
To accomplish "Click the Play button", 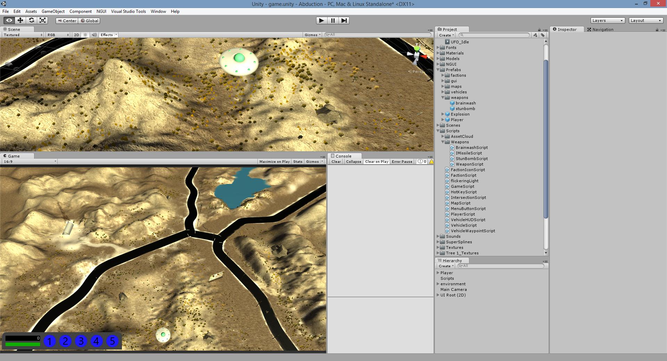I will click(x=322, y=20).
